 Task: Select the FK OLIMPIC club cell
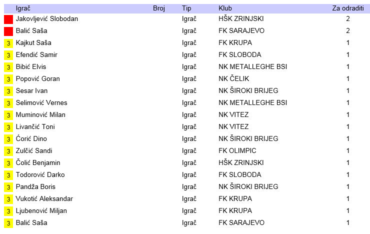pos(237,151)
